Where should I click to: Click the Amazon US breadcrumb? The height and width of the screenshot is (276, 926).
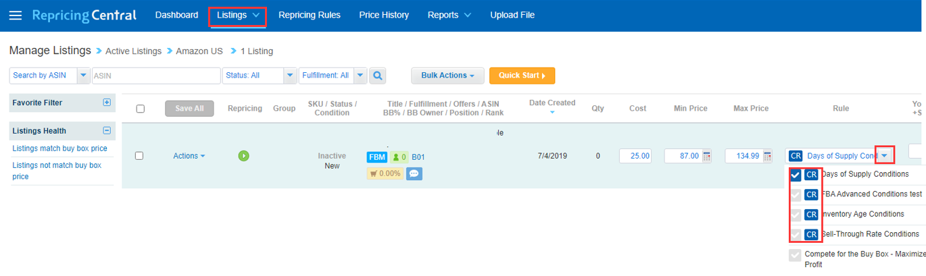point(199,51)
